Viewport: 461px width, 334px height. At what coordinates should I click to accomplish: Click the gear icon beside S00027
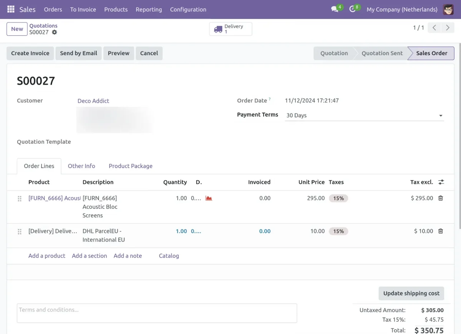click(55, 32)
